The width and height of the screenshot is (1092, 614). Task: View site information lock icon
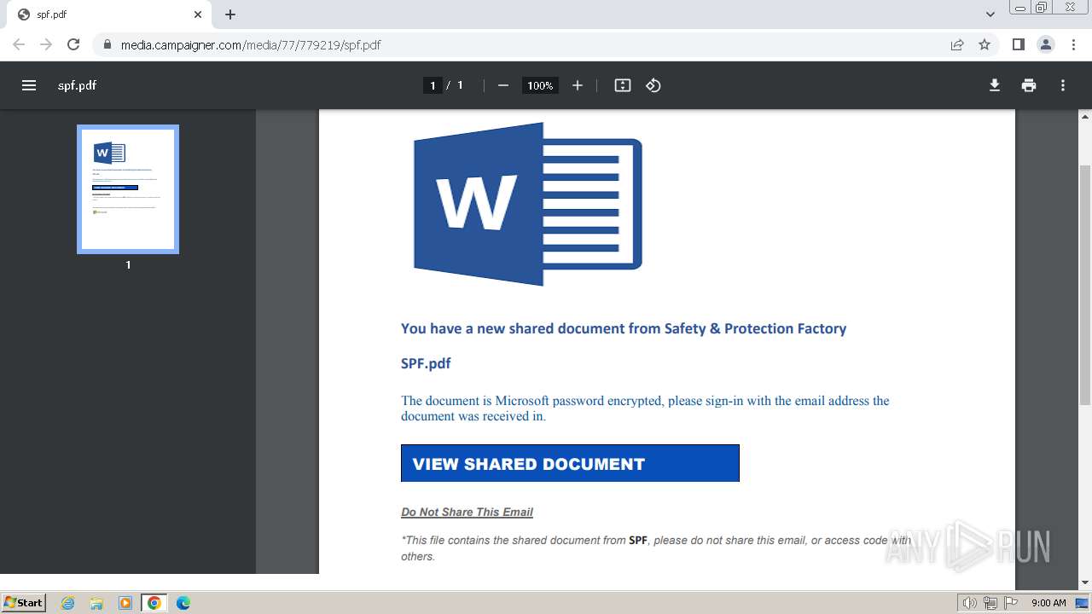coord(107,44)
